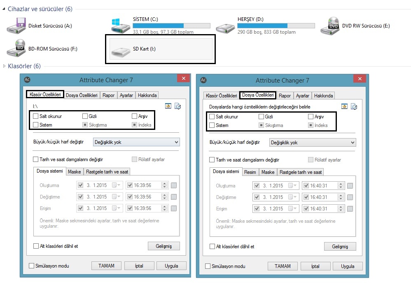Open calendar icon for Erişim row in right window
Viewport: 411px width, 284px height.
(350, 209)
